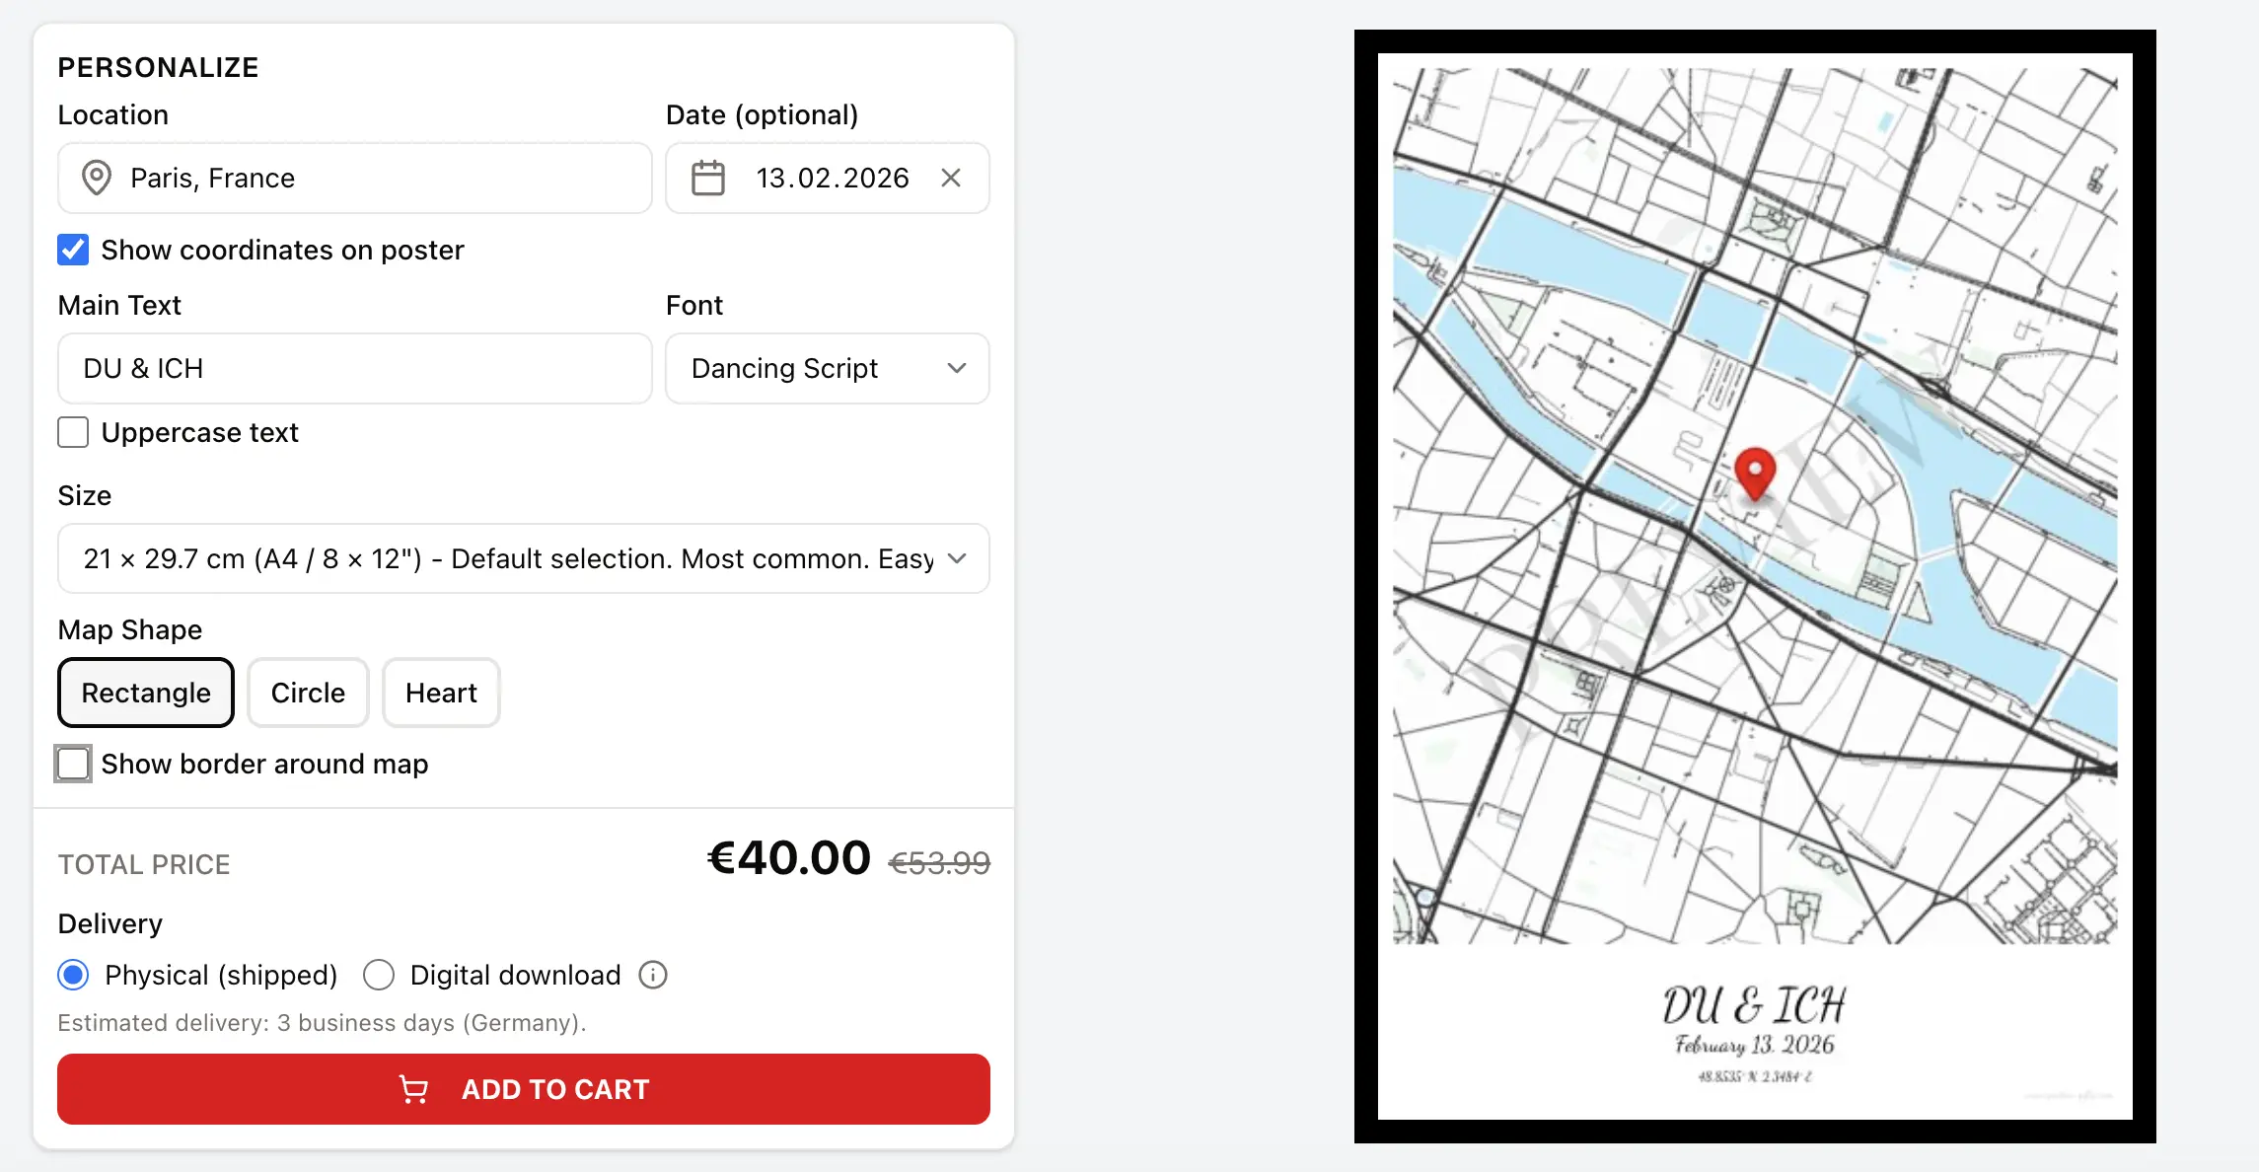This screenshot has height=1172, width=2259.
Task: Clear the date with the X icon
Action: [x=951, y=178]
